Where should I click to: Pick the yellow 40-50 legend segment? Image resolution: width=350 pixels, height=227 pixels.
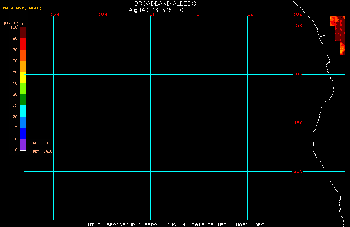click(23, 77)
